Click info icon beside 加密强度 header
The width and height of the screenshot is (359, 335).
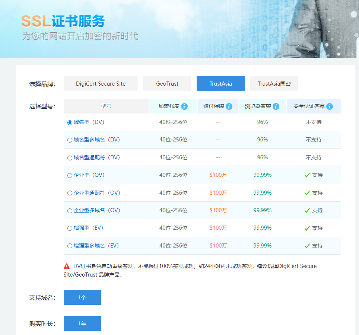point(184,106)
